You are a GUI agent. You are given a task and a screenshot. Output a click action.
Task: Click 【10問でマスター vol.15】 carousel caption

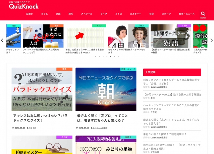pos(170,51)
